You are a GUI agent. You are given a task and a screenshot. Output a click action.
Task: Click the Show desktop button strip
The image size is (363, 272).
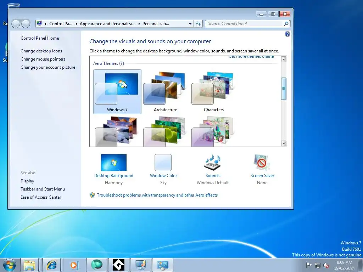tap(361, 265)
